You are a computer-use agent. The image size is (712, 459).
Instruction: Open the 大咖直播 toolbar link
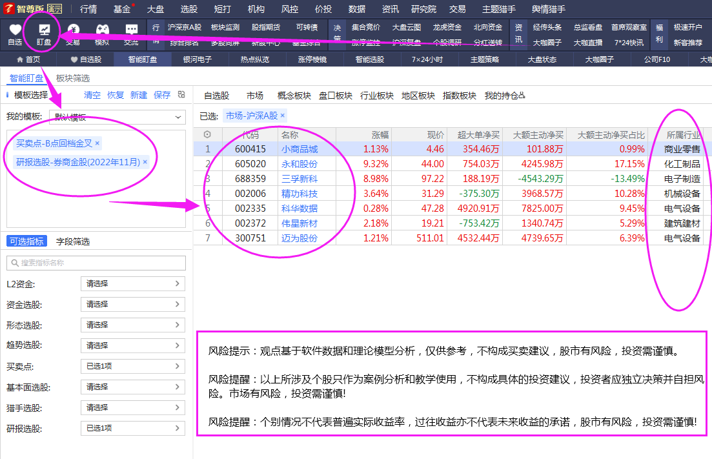coord(588,43)
